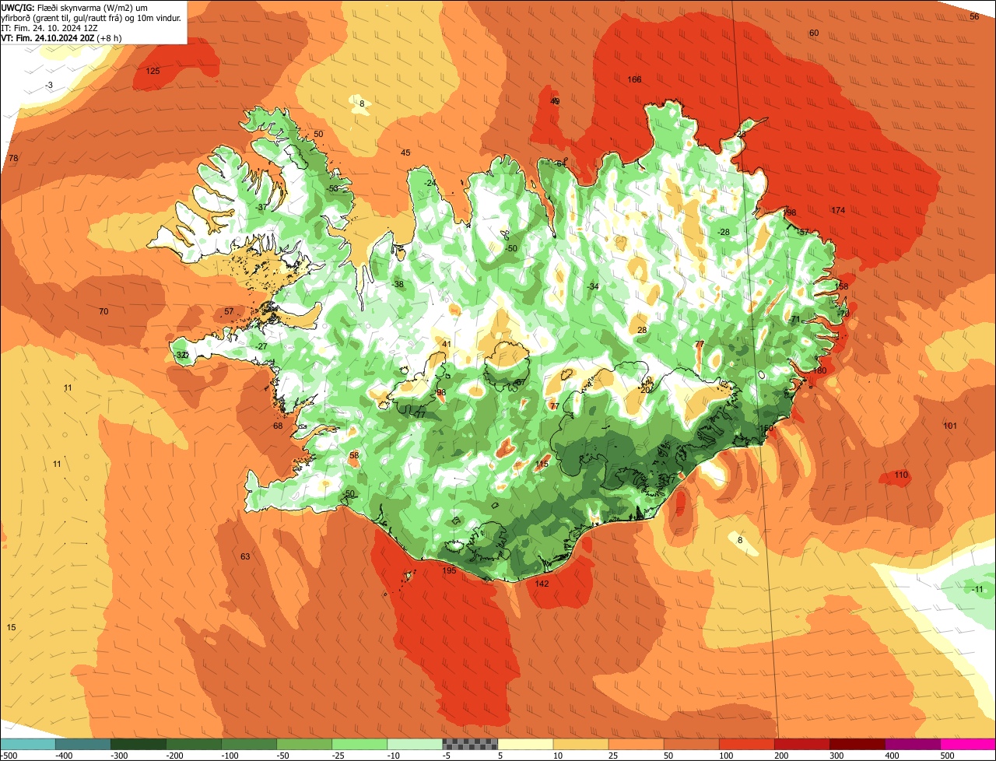996x761 pixels.
Task: Click the 'IT: Fim. 24. 10. 2024 12Z' initial time line
Action: (x=48, y=28)
